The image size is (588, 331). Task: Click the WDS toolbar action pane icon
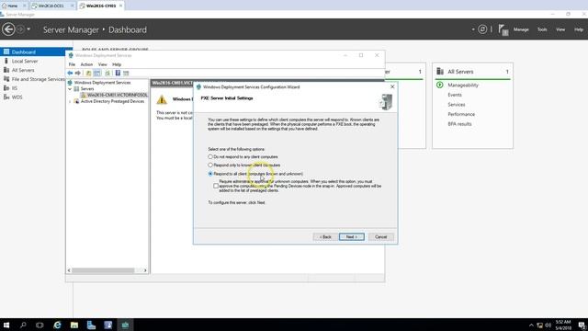tap(126, 73)
